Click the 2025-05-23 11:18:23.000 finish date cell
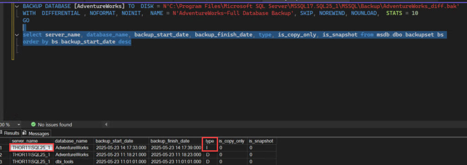 [176, 155]
